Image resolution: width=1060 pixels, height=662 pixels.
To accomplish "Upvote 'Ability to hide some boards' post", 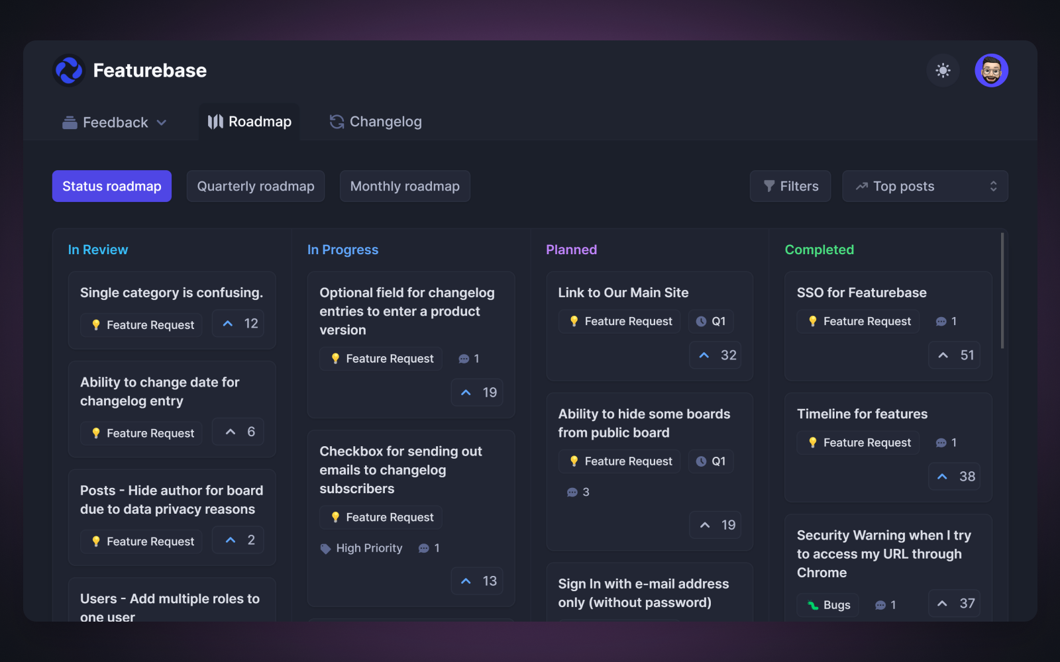I will click(x=715, y=525).
